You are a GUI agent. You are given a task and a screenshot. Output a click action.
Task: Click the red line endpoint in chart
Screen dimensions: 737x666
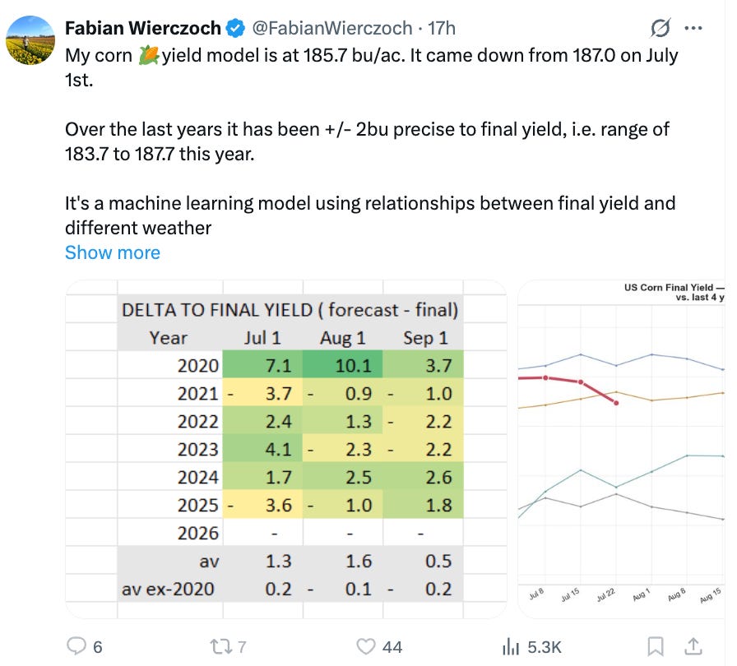[616, 403]
